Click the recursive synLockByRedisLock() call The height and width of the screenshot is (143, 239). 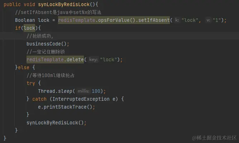[x=56, y=123]
